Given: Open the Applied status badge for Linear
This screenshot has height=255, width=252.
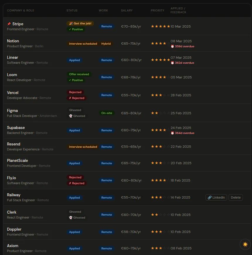Looking at the screenshot, I should click(74, 60).
